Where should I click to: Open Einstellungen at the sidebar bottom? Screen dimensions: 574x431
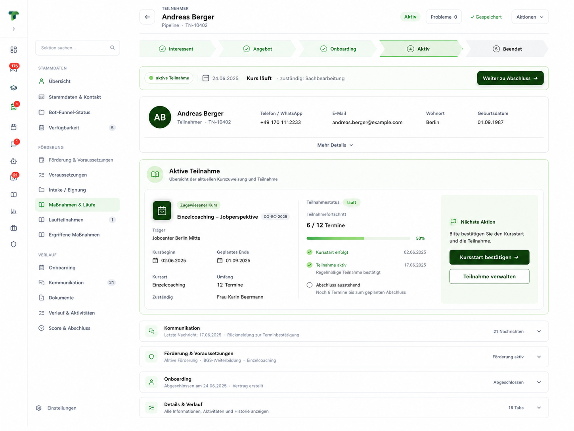[x=56, y=408]
